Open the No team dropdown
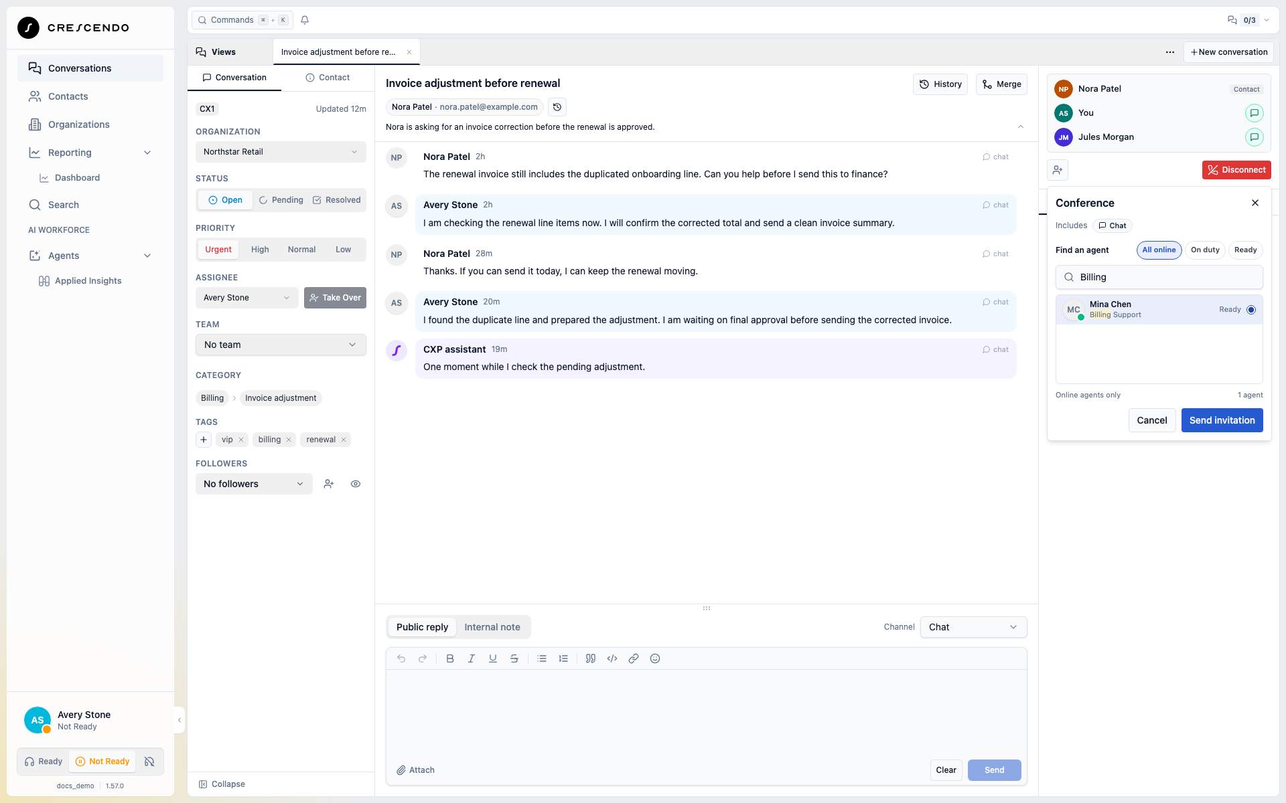The width and height of the screenshot is (1286, 803). coord(281,345)
